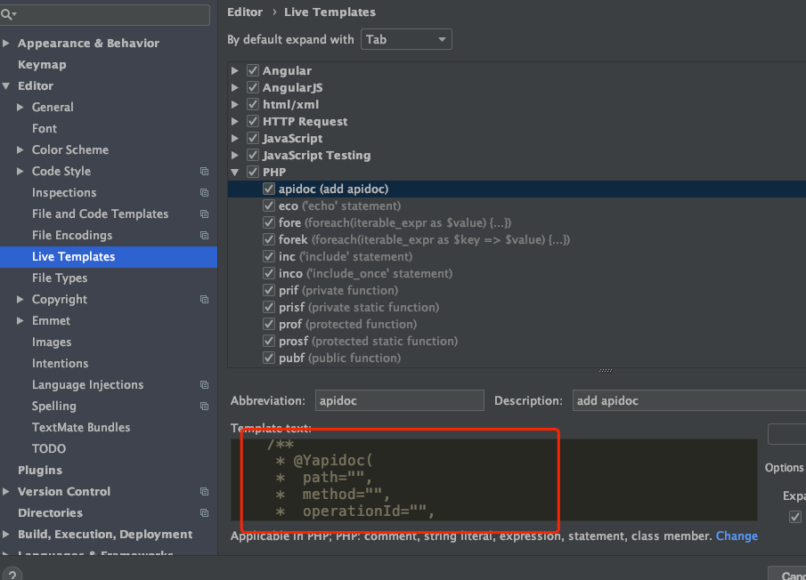Click the per-project icon beside Language Injections
This screenshot has width=806, height=580.
tap(204, 384)
